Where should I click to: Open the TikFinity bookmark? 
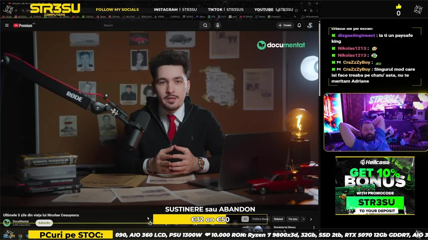pyautogui.click(x=114, y=16)
